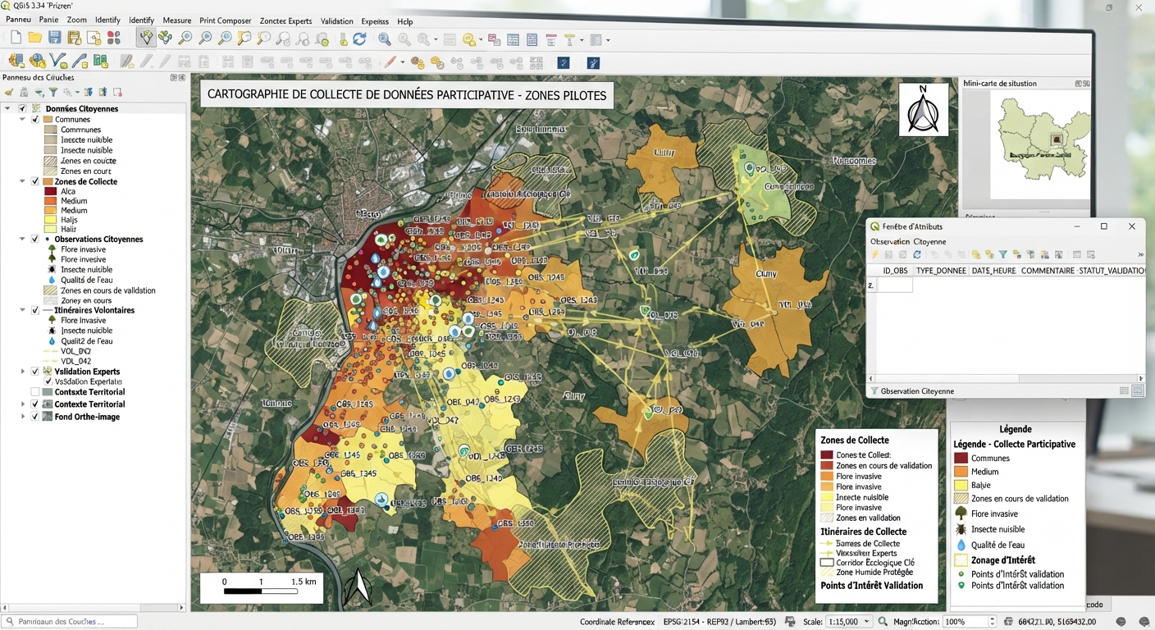Click the hatched Zones en cours de validation swatch

(52, 290)
